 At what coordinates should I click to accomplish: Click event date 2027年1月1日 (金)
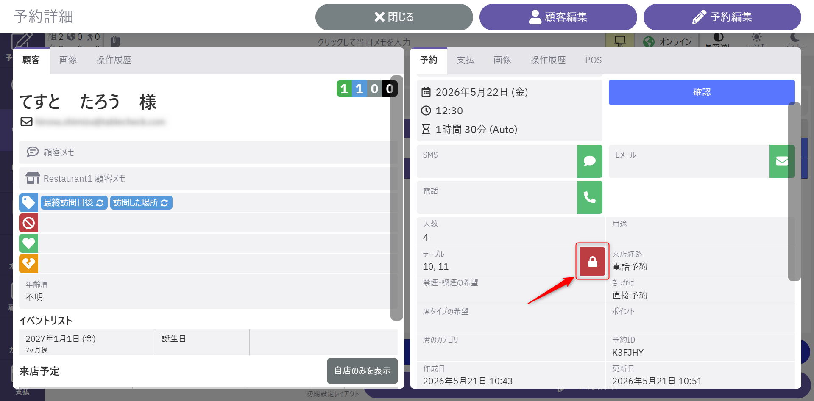coord(61,338)
